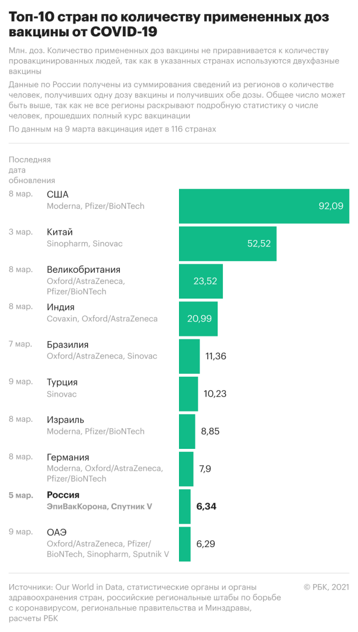Select the green Германия bar
The height and width of the screenshot is (632, 358).
pyautogui.click(x=186, y=469)
